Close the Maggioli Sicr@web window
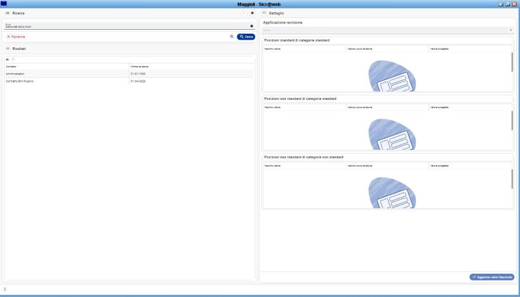This screenshot has width=520, height=297. coord(514,4)
